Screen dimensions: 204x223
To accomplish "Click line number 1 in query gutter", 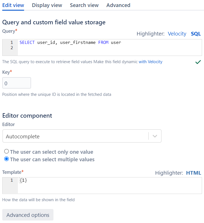I will pos(12,43).
